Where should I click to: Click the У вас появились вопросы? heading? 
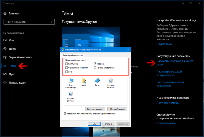[173, 98]
